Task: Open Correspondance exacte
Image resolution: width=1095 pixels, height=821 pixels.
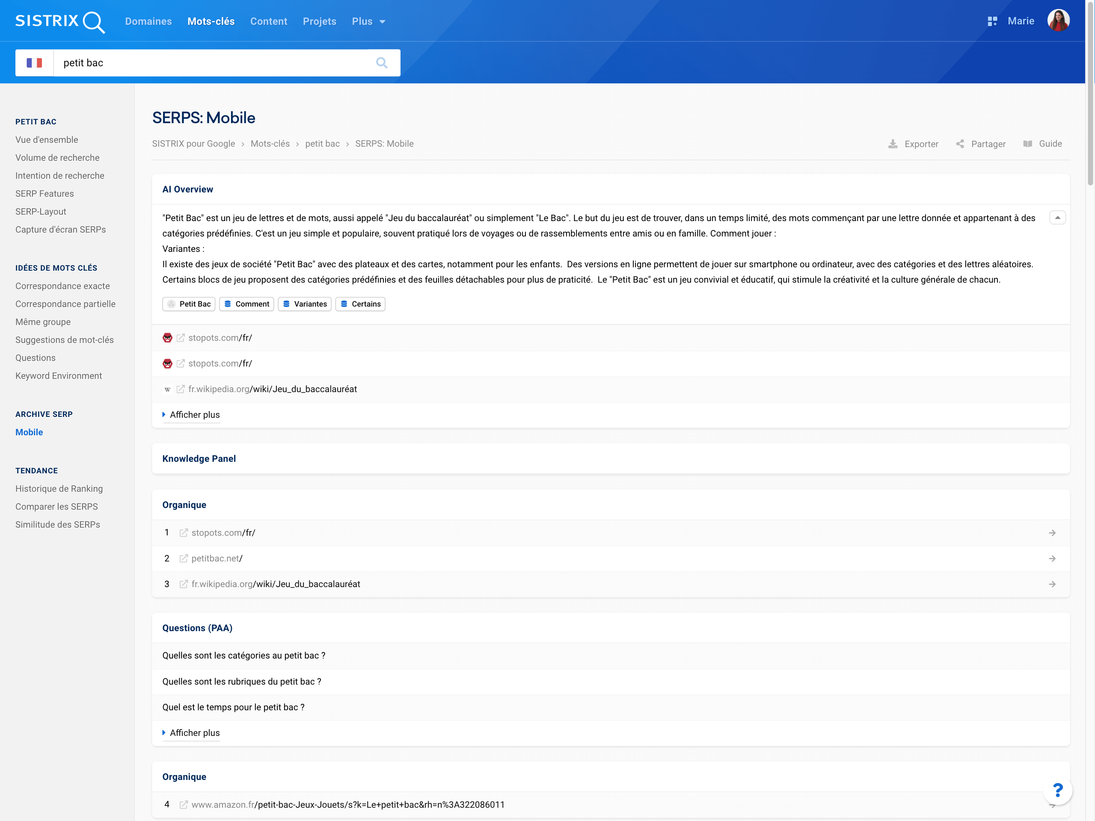Action: tap(62, 286)
